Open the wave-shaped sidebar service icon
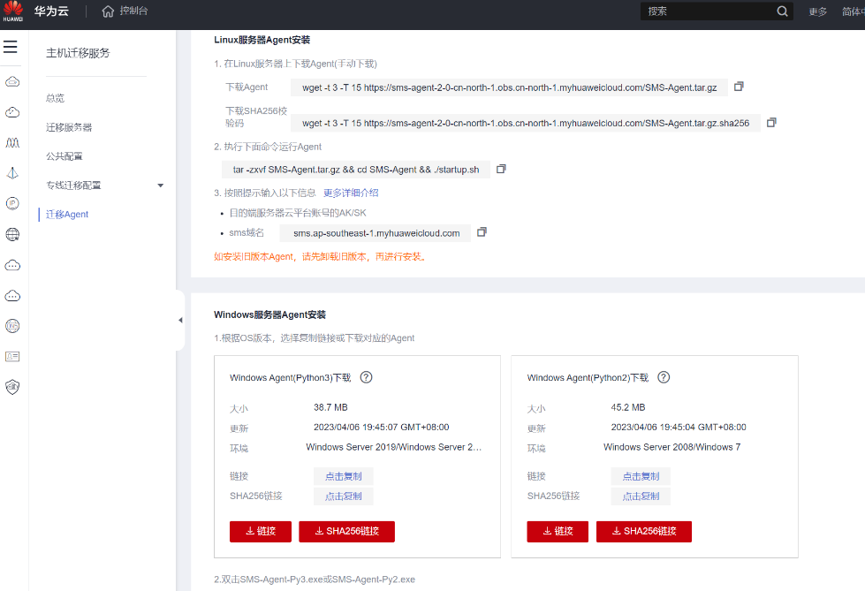Image resolution: width=865 pixels, height=591 pixels. tap(12, 143)
